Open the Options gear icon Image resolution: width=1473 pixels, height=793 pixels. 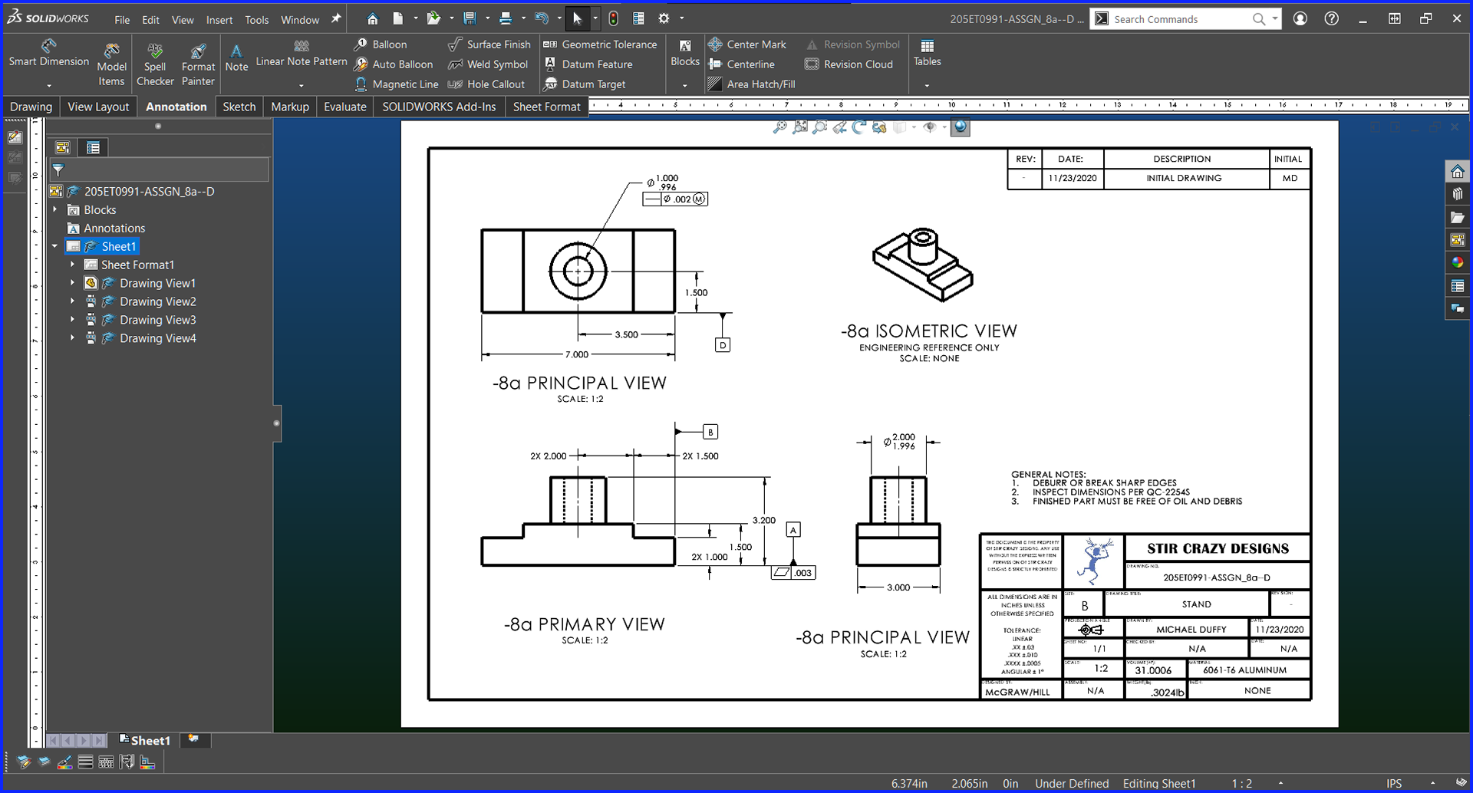click(x=664, y=18)
